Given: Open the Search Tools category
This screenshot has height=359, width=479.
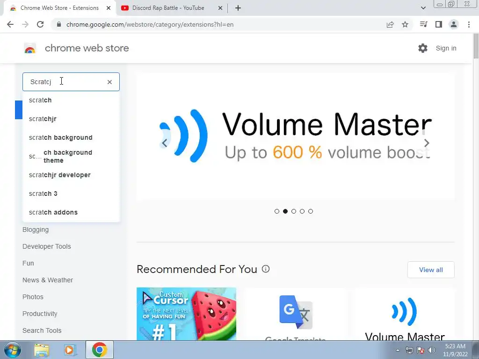Looking at the screenshot, I should pyautogui.click(x=42, y=330).
